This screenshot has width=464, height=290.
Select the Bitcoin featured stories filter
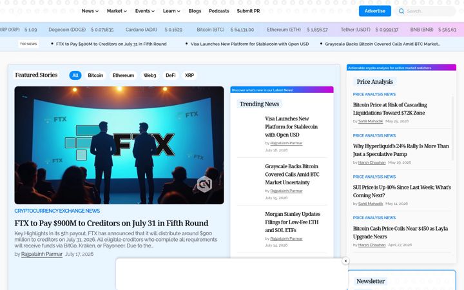[x=95, y=75]
